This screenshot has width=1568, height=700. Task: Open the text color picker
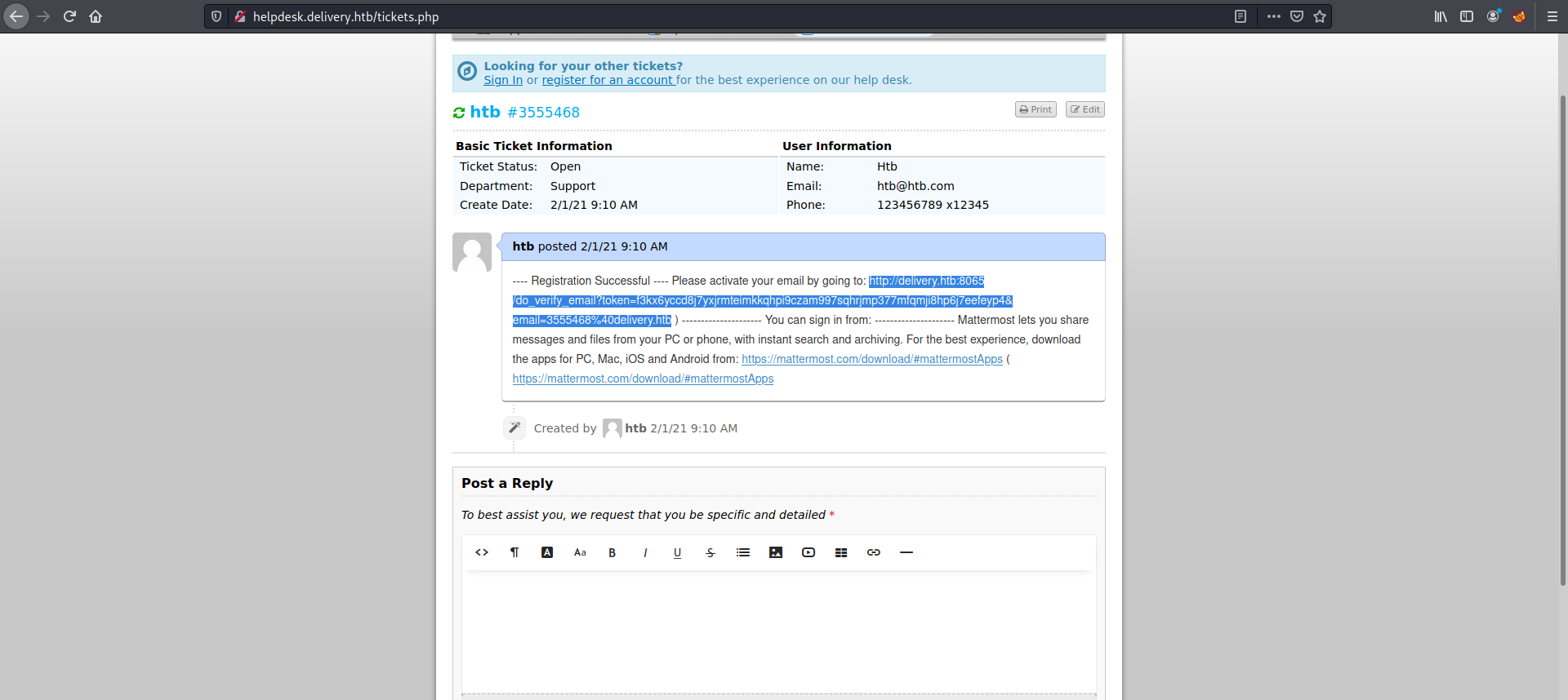tap(547, 552)
